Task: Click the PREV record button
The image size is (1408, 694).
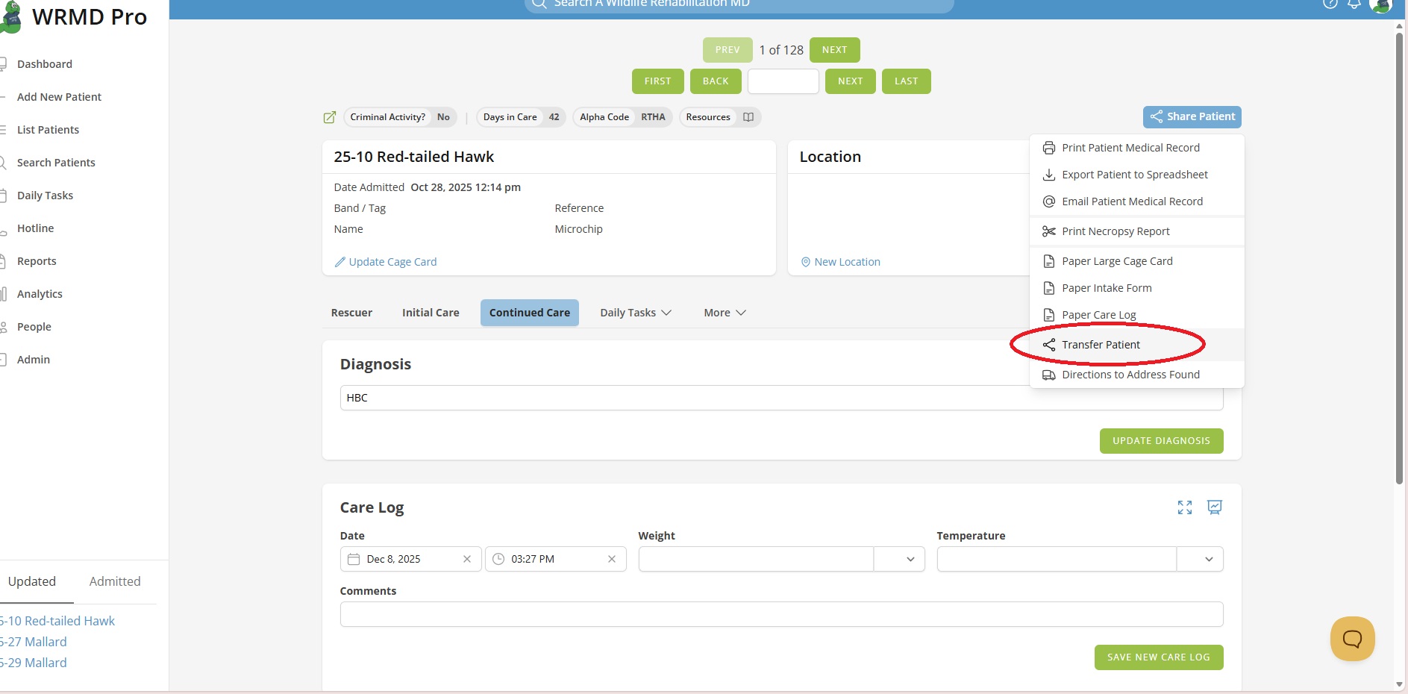Action: pyautogui.click(x=728, y=50)
